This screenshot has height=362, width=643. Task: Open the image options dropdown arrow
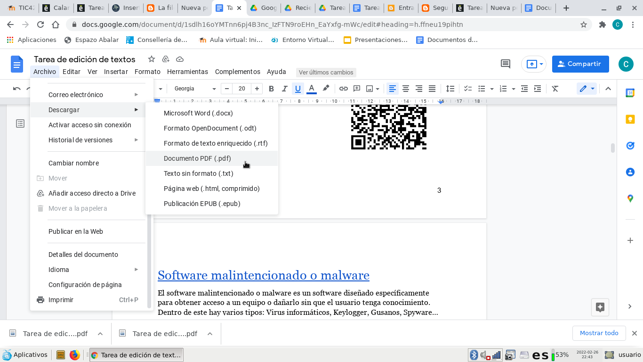click(x=378, y=89)
